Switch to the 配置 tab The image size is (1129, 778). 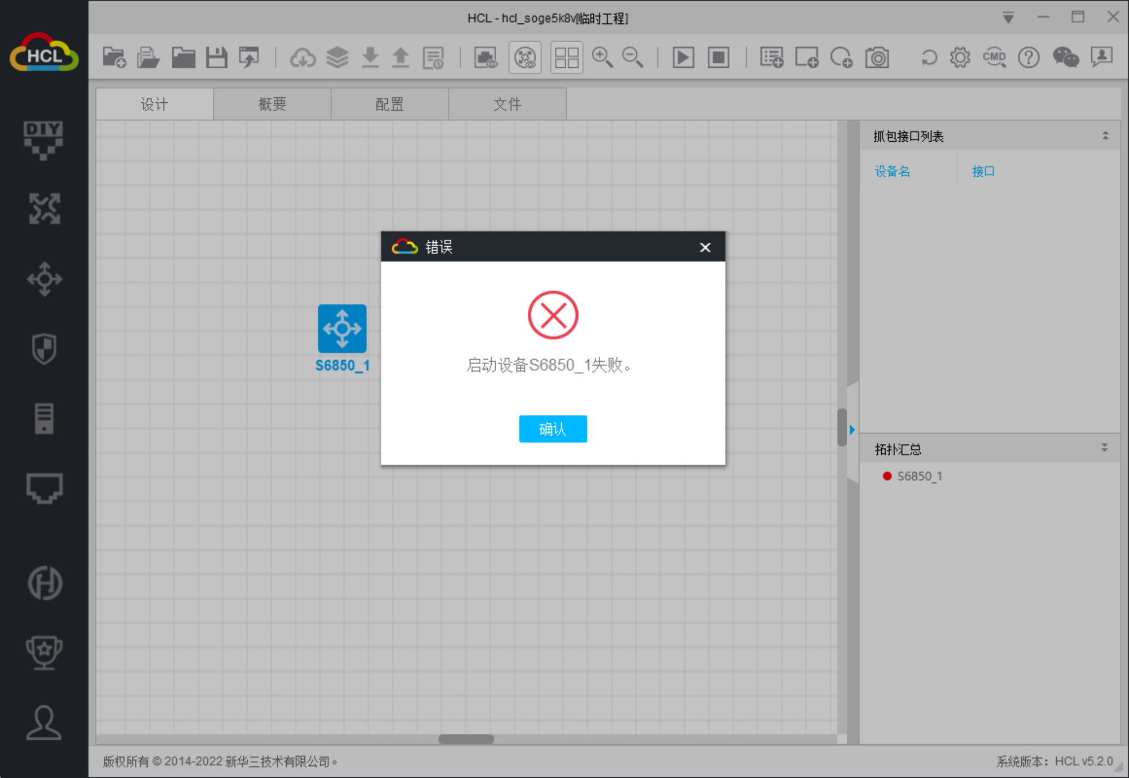[x=389, y=104]
